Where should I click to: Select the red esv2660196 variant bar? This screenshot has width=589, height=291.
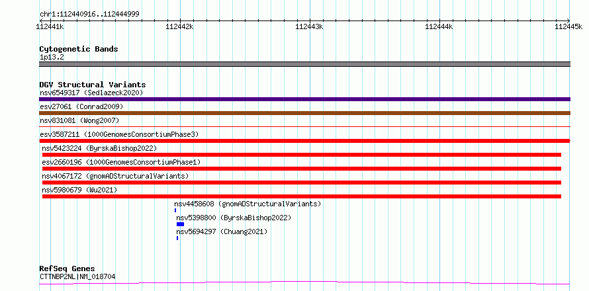coord(302,169)
